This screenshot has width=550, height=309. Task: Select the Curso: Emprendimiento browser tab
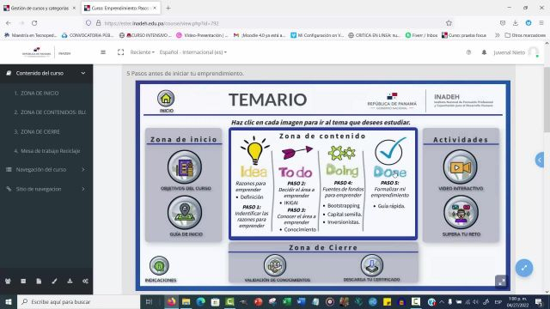(120, 8)
